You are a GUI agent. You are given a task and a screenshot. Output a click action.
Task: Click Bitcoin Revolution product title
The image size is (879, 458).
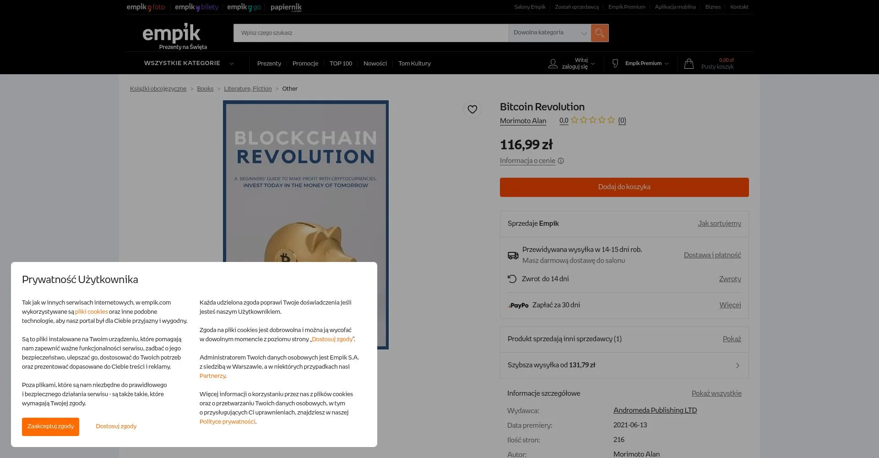coord(542,107)
